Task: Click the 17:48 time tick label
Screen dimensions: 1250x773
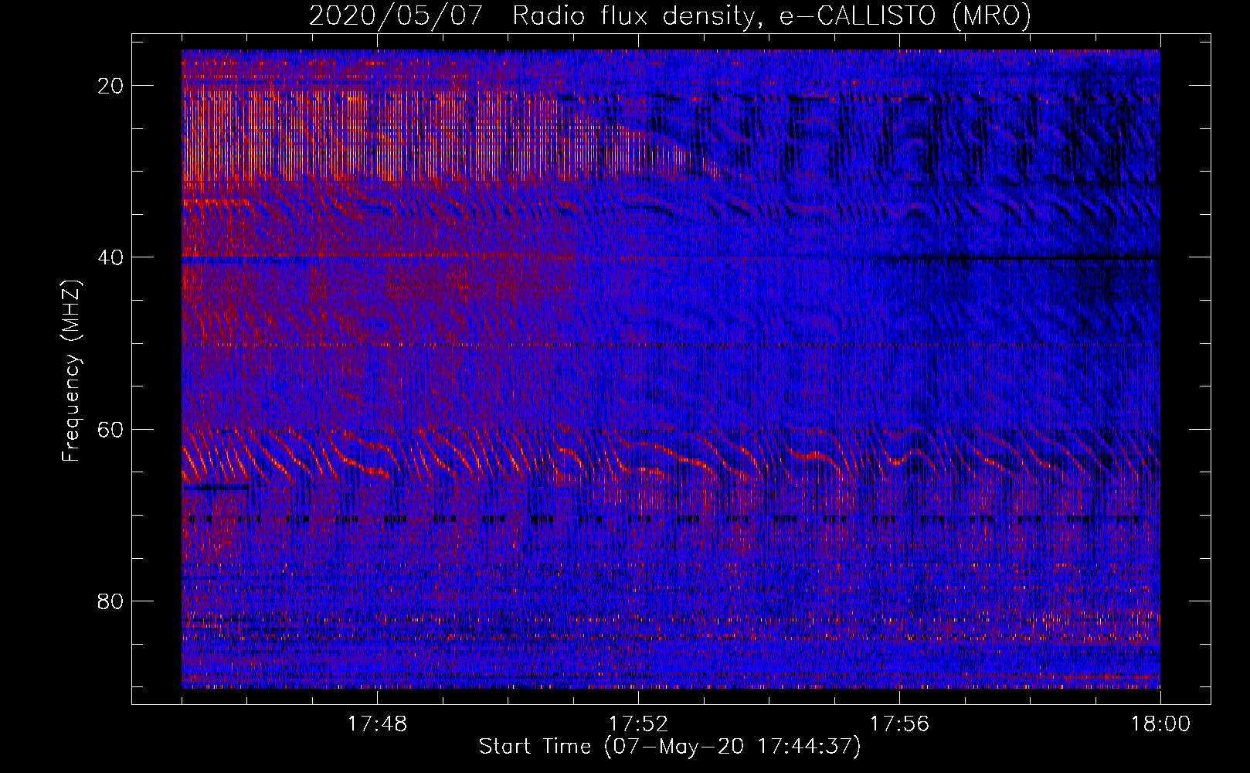Action: (x=377, y=724)
